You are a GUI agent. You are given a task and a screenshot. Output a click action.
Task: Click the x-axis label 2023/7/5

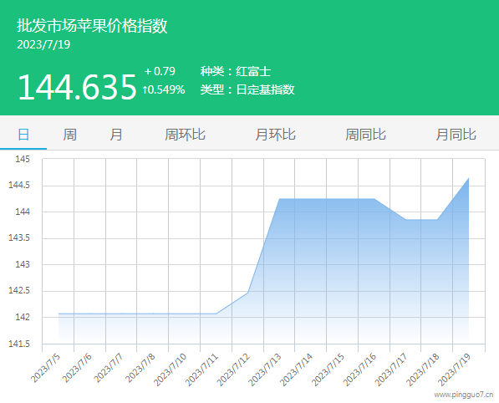tap(45, 368)
